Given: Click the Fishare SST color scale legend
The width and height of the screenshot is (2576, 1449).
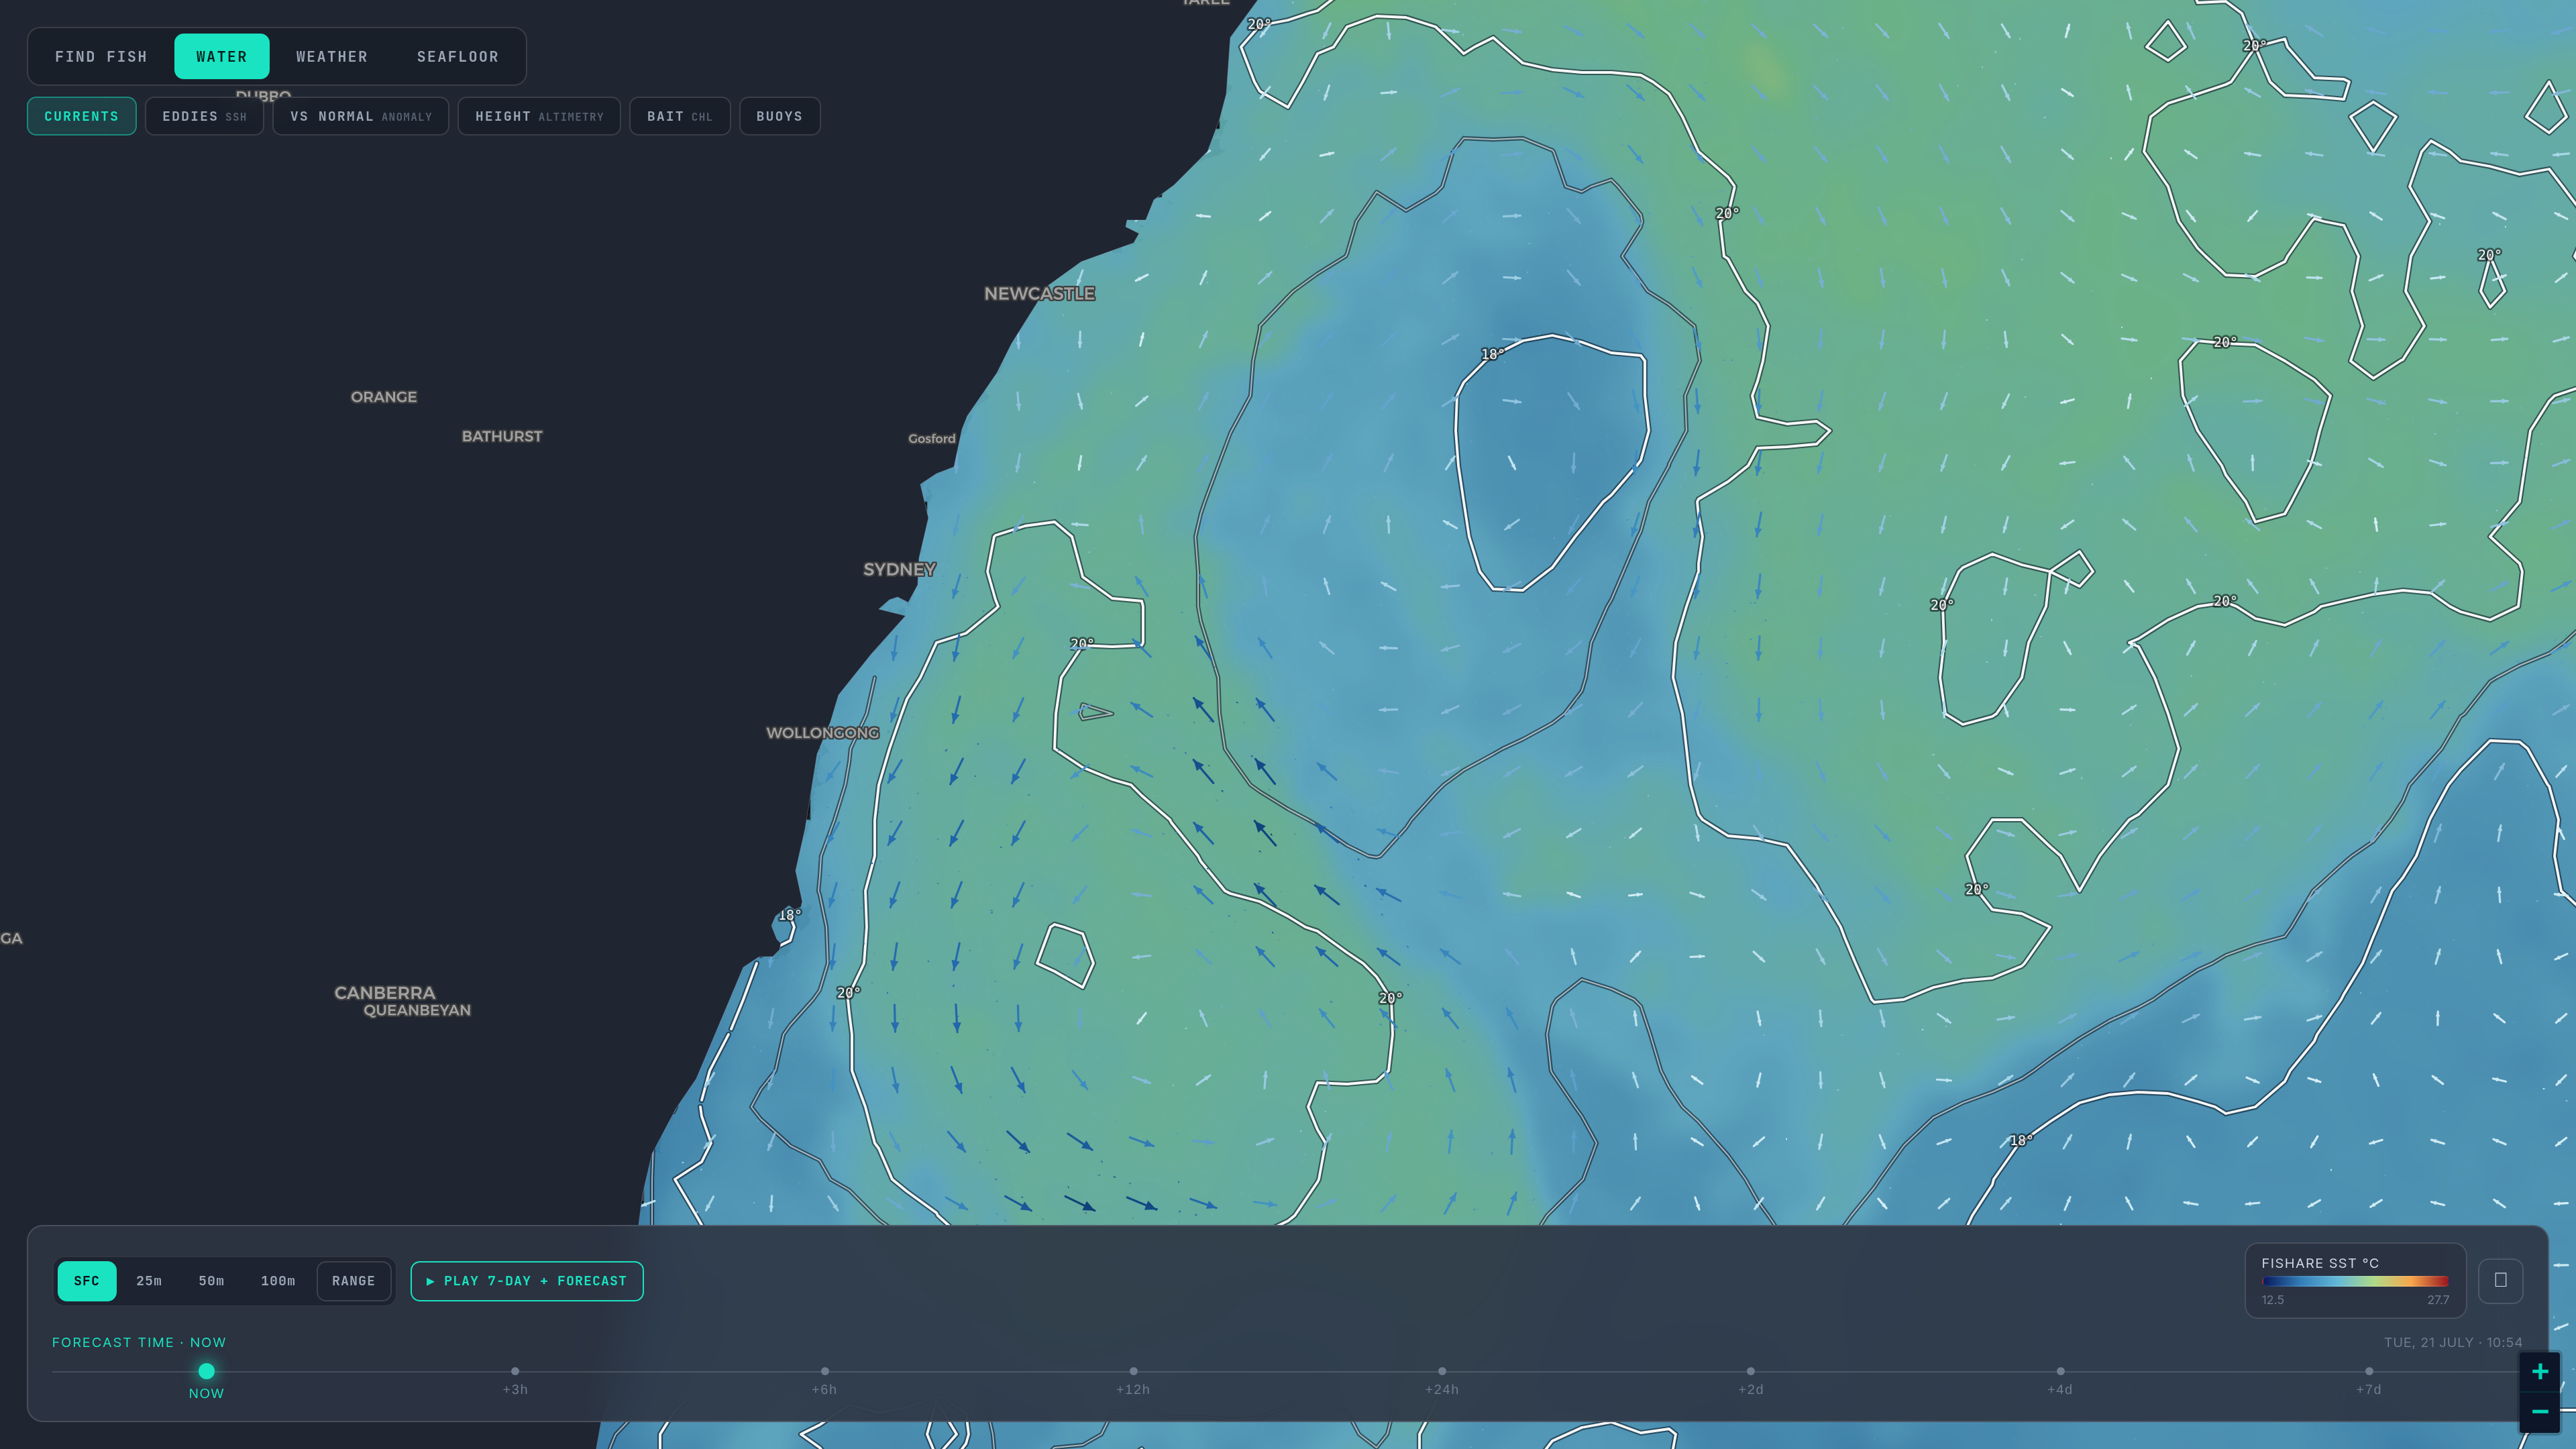Looking at the screenshot, I should coord(2356,1281).
